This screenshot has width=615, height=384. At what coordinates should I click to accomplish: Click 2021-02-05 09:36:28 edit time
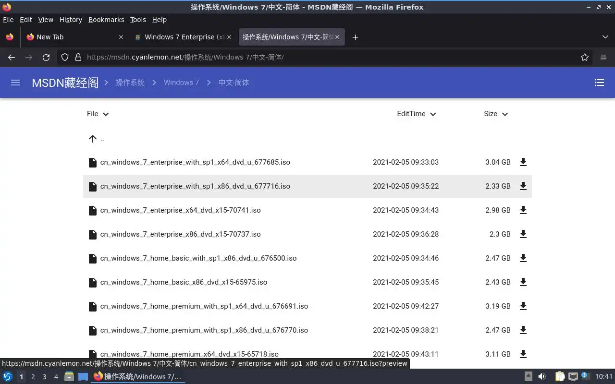[406, 234]
